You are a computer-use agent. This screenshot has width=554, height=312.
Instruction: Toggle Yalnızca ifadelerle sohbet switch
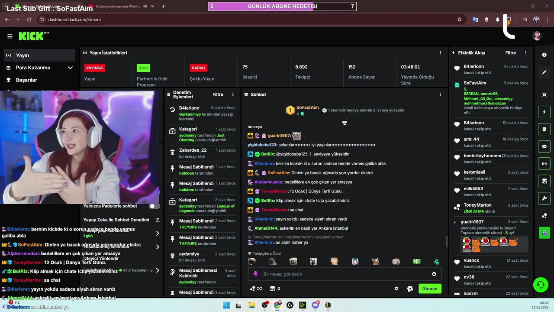(x=155, y=206)
